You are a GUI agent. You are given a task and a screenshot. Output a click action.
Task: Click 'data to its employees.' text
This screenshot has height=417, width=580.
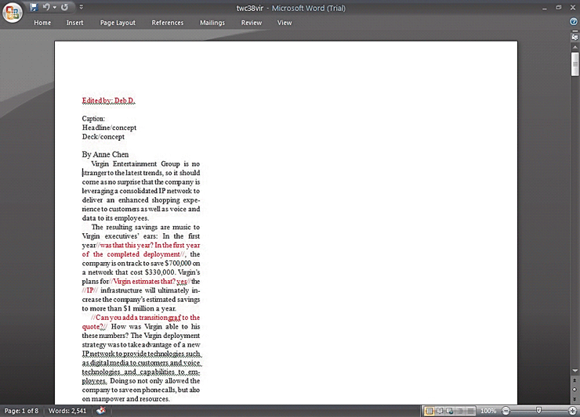tap(115, 218)
